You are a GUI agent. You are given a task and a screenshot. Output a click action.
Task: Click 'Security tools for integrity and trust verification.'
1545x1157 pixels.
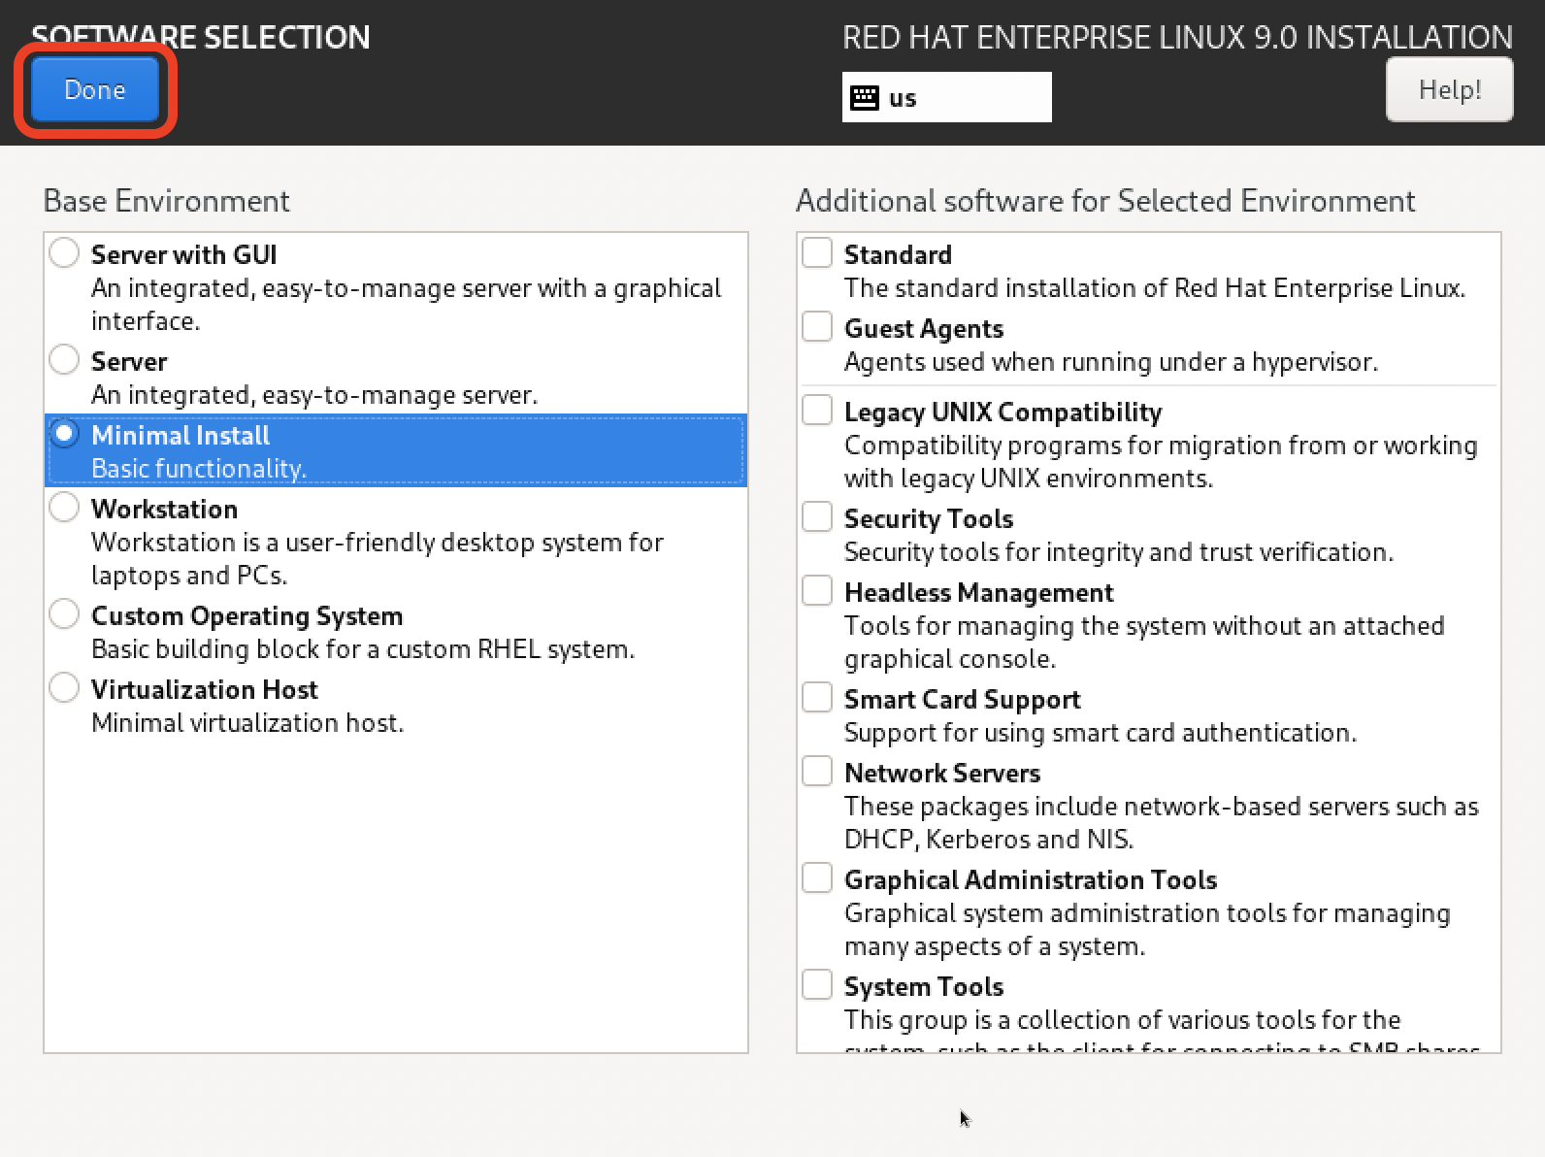1119,552
